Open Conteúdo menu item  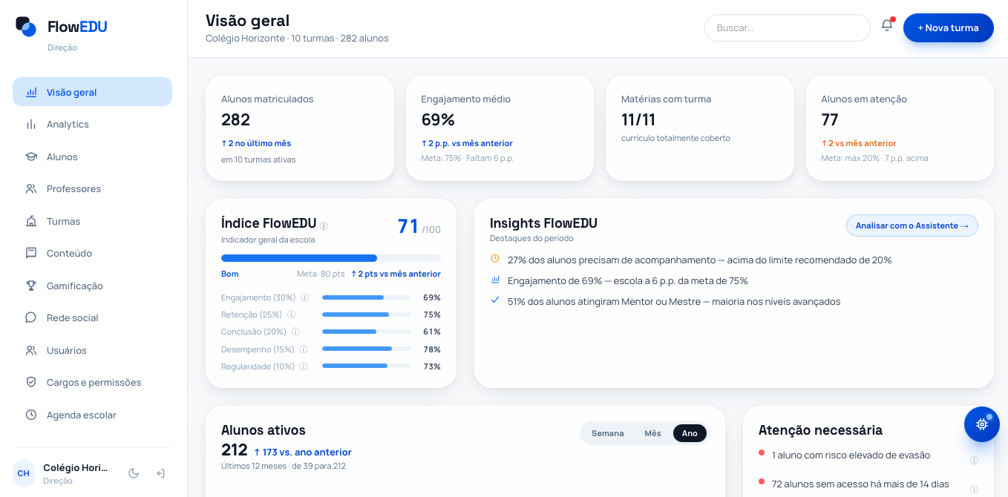click(92, 254)
